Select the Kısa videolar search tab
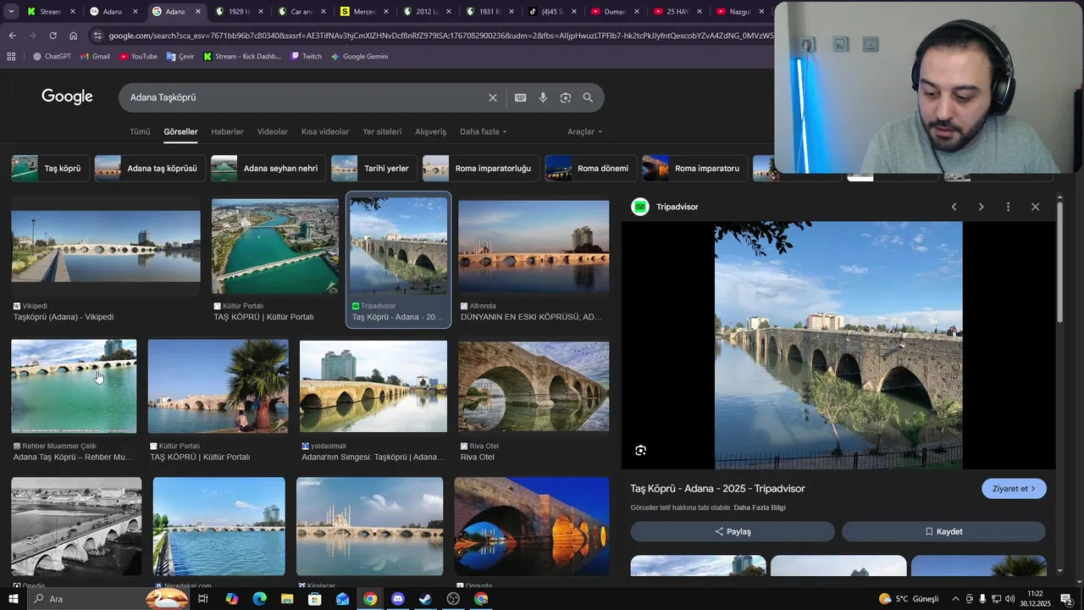Image resolution: width=1084 pixels, height=610 pixels. point(325,132)
